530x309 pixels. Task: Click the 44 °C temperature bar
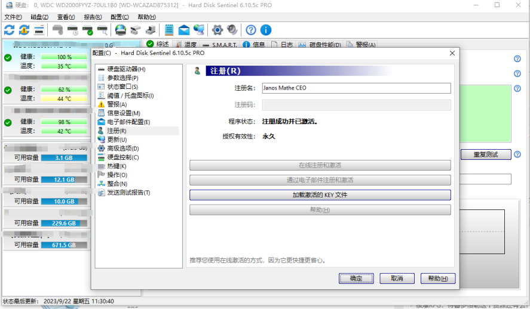coord(64,98)
